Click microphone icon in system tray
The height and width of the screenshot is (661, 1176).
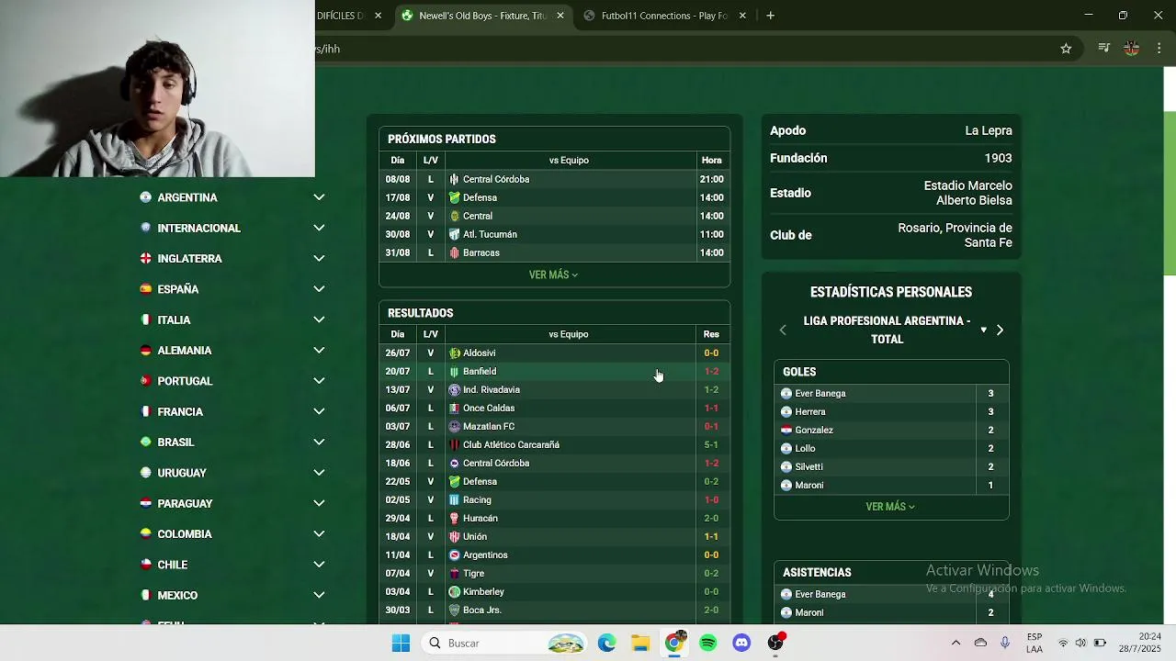coord(1005,643)
